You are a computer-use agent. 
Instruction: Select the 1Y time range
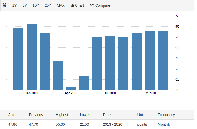click(14, 5)
